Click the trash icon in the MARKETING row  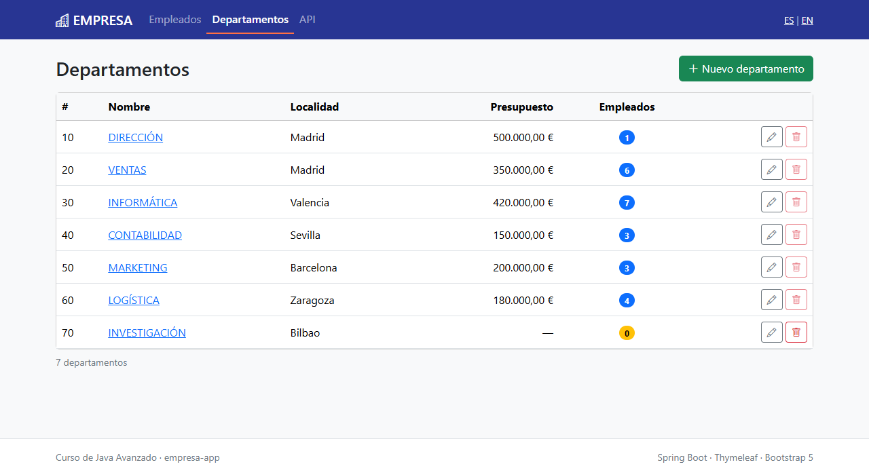796,267
